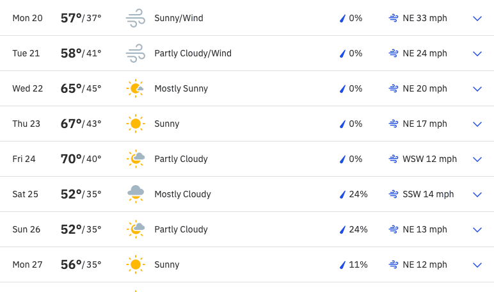Expand the Mon 20 forecast details
The height and width of the screenshot is (292, 494).
tap(477, 19)
